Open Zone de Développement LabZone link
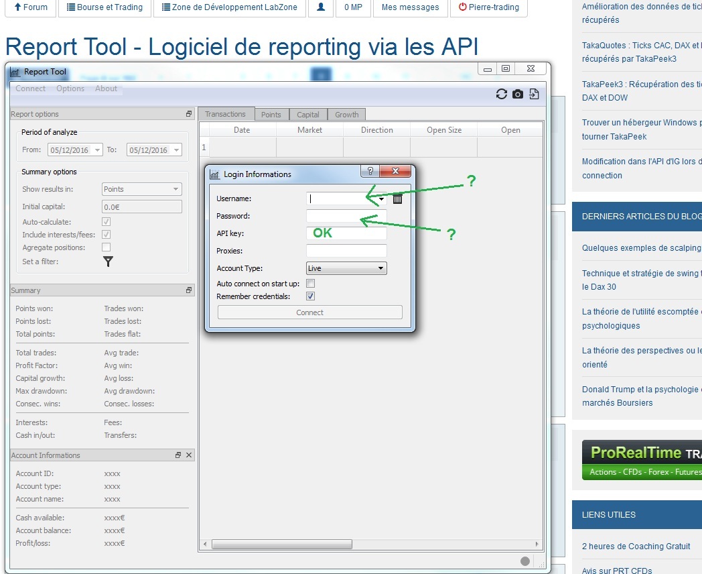This screenshot has width=702, height=574. pyautogui.click(x=230, y=7)
